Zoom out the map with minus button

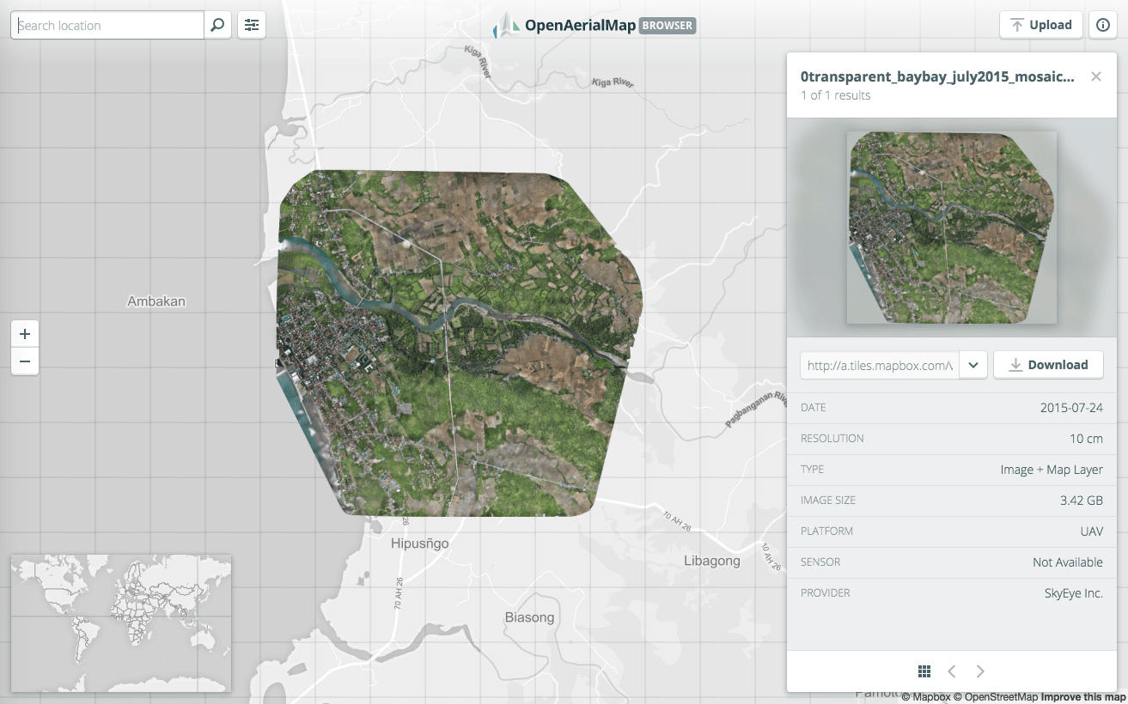(25, 361)
